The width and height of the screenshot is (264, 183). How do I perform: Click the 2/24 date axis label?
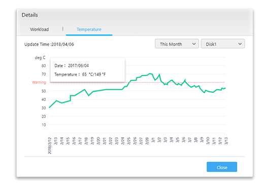click(x=122, y=141)
